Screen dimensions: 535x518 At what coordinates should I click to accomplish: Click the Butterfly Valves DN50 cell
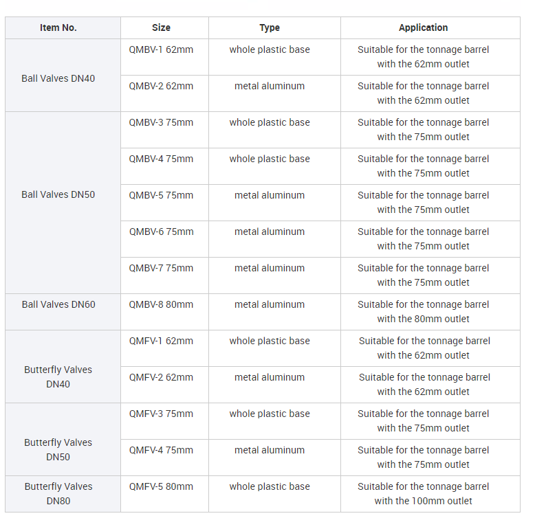coord(58,449)
